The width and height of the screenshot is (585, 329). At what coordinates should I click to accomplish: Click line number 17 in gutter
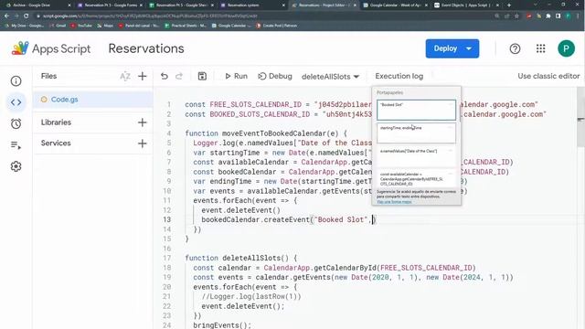pyautogui.click(x=166, y=258)
